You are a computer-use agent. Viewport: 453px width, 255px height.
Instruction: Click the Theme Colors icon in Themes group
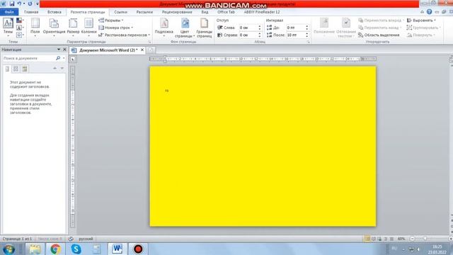[x=19, y=21]
